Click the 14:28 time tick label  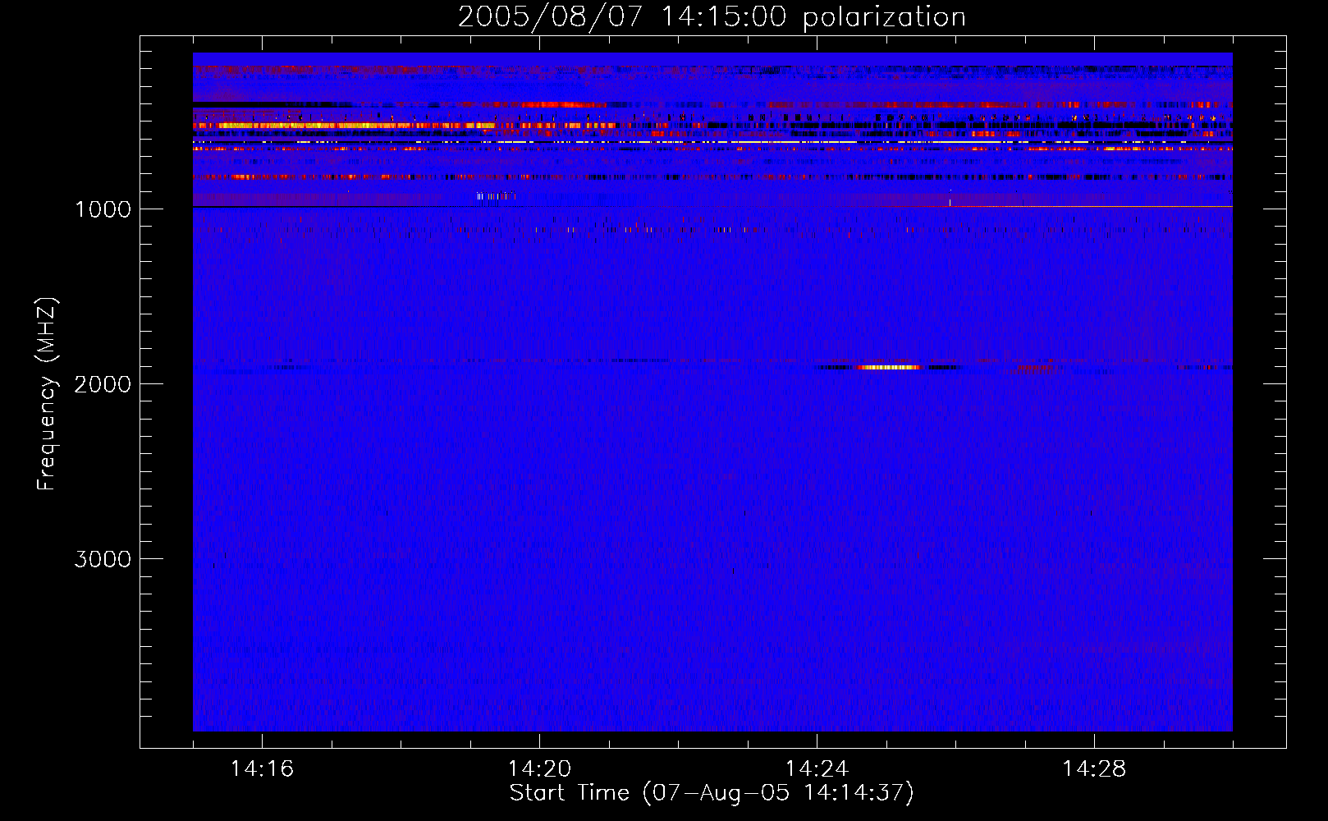pos(1094,768)
